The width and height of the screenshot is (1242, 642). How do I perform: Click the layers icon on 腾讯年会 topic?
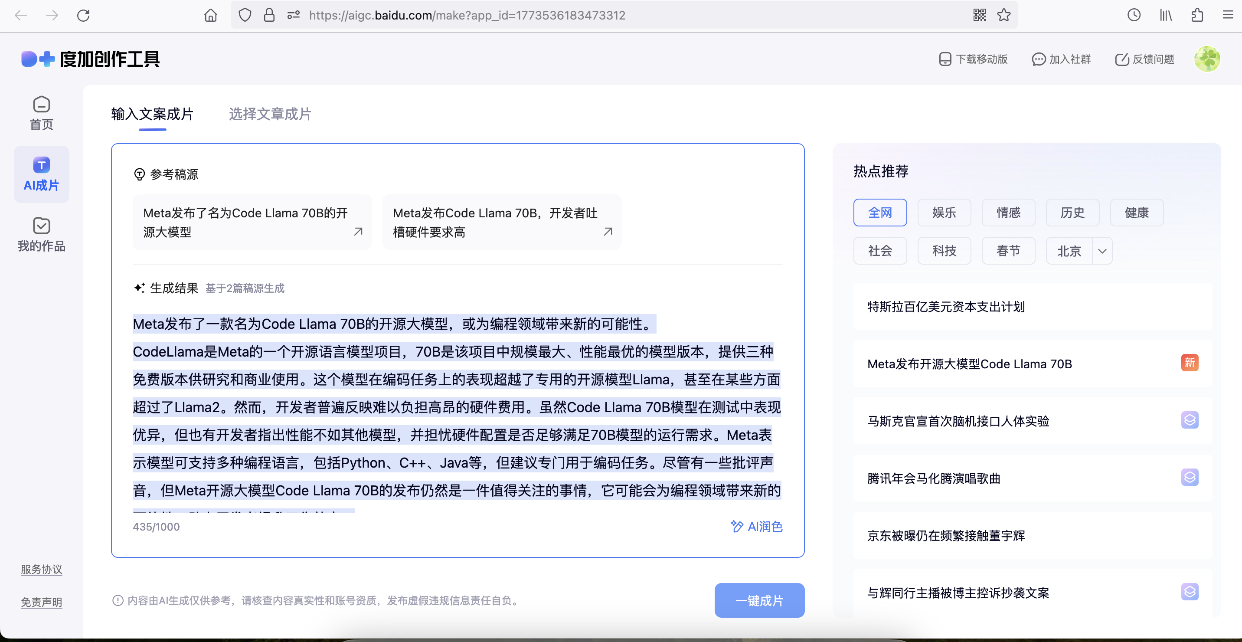tap(1190, 478)
